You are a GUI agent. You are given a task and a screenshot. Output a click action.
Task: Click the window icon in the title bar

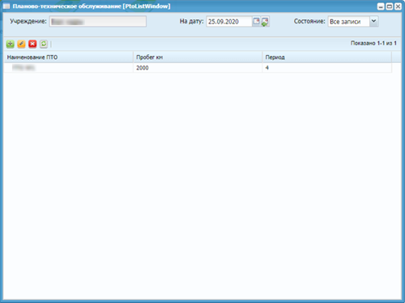pyautogui.click(x=6, y=6)
